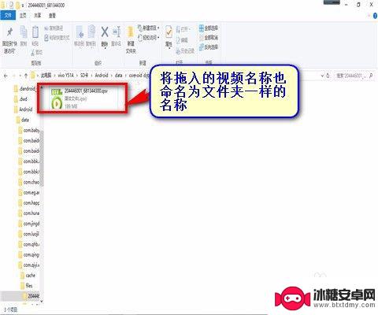Select the com.qhb folder in tree
Image resolution: width=378 pixels, height=315 pixels.
pos(29,244)
